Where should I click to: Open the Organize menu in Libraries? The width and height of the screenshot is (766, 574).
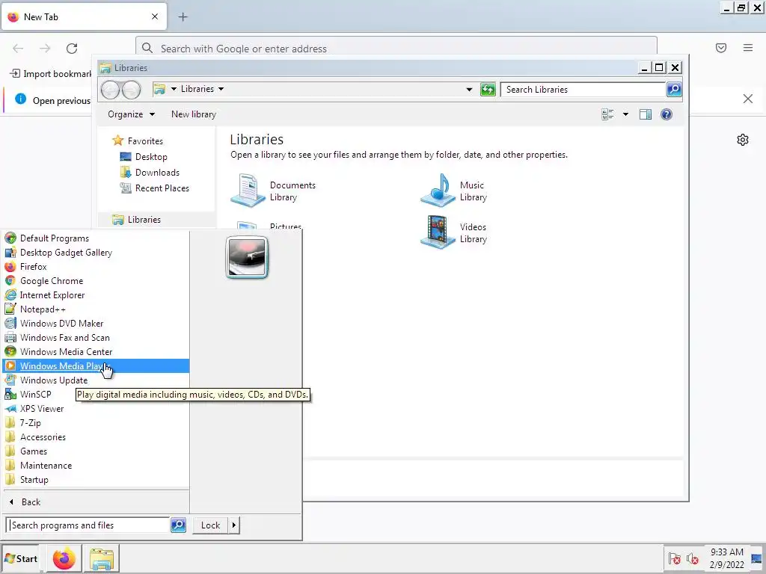pos(131,114)
